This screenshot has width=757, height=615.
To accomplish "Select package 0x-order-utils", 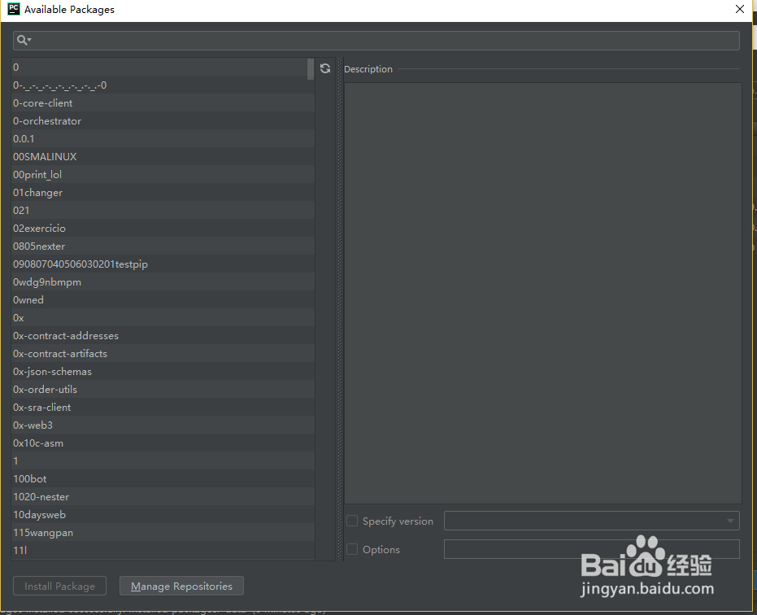I will click(163, 389).
